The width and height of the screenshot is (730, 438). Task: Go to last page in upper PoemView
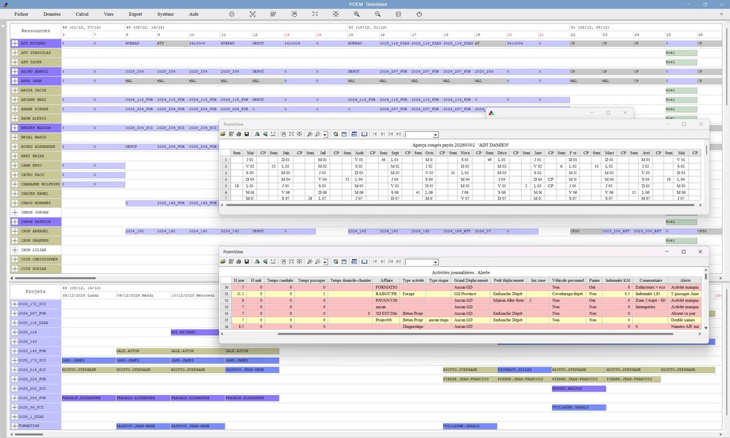pos(399,134)
